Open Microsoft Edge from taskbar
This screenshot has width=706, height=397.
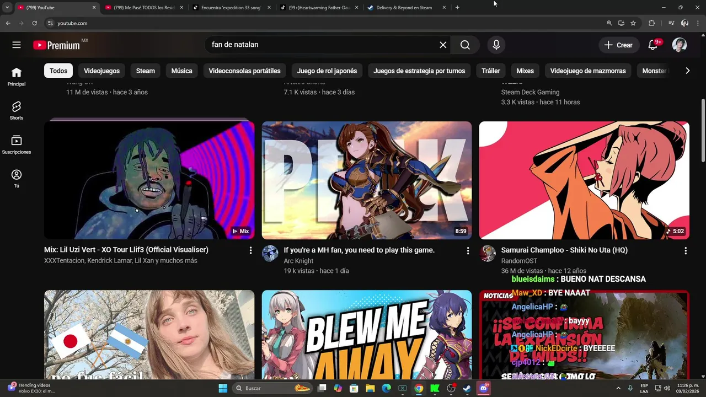point(386,388)
